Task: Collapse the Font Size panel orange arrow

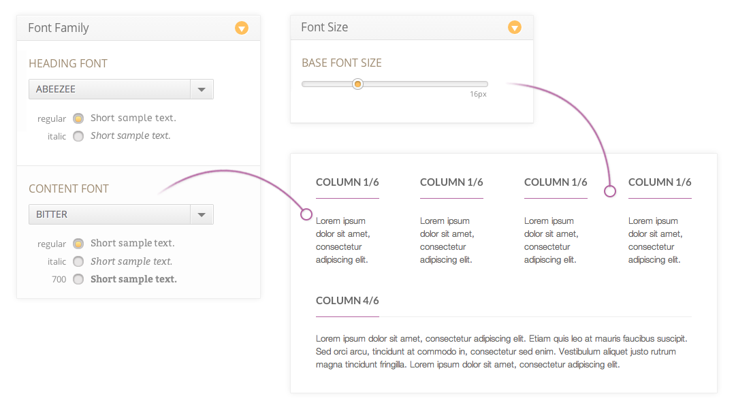Action: click(515, 27)
